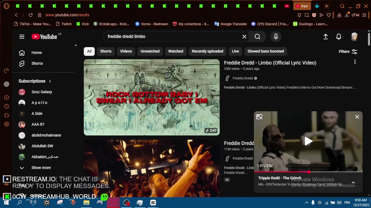Open a new browser tab
The image size is (371, 208).
pos(326,6)
